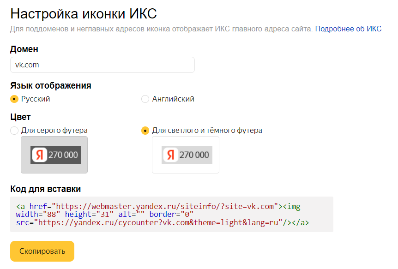Click the Цвет section label

coord(20,117)
